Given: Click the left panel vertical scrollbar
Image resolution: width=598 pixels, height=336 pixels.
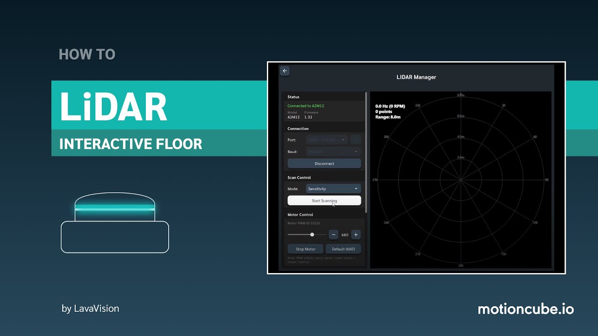Looking at the screenshot, I should (366, 152).
